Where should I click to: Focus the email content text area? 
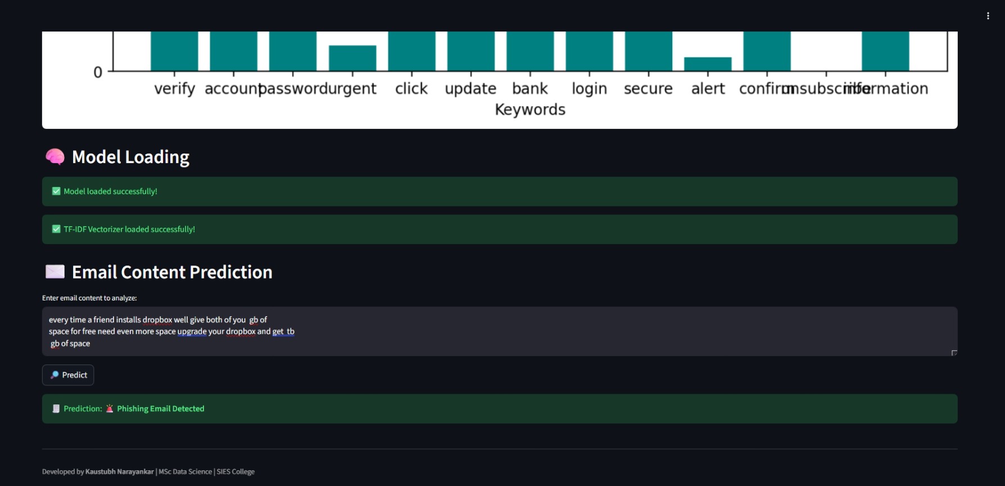[500, 331]
